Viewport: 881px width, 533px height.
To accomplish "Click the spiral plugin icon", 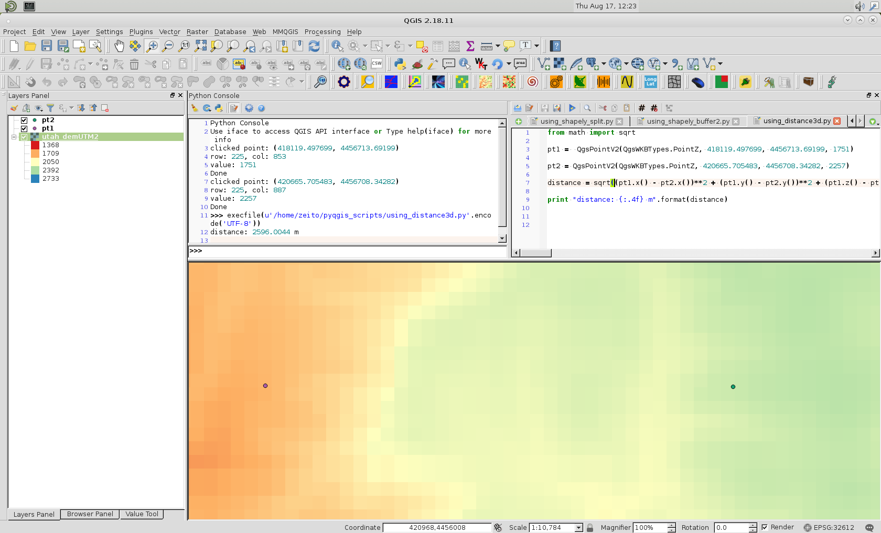I will [x=533, y=82].
